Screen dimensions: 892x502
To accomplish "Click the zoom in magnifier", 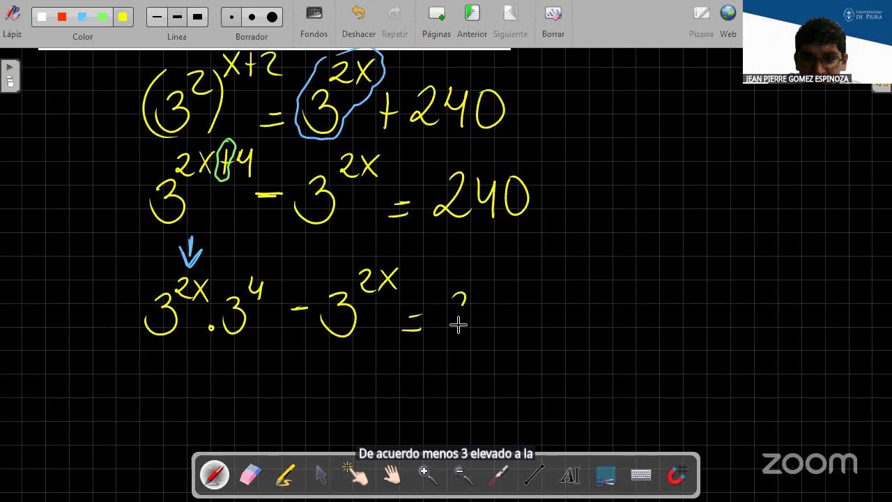I will coord(427,475).
